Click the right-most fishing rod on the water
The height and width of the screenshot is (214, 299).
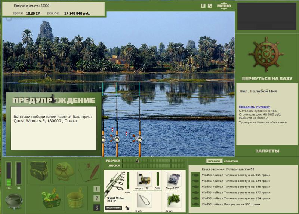139,119
